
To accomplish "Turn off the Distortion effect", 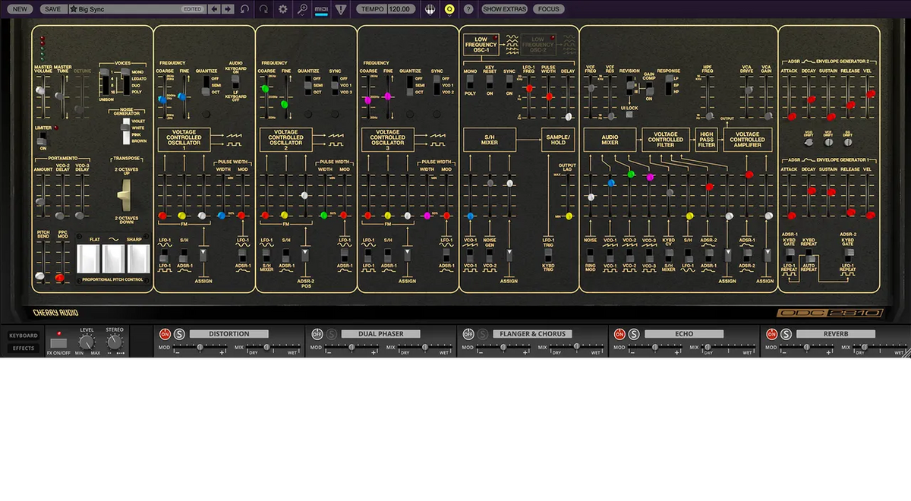I will [164, 334].
